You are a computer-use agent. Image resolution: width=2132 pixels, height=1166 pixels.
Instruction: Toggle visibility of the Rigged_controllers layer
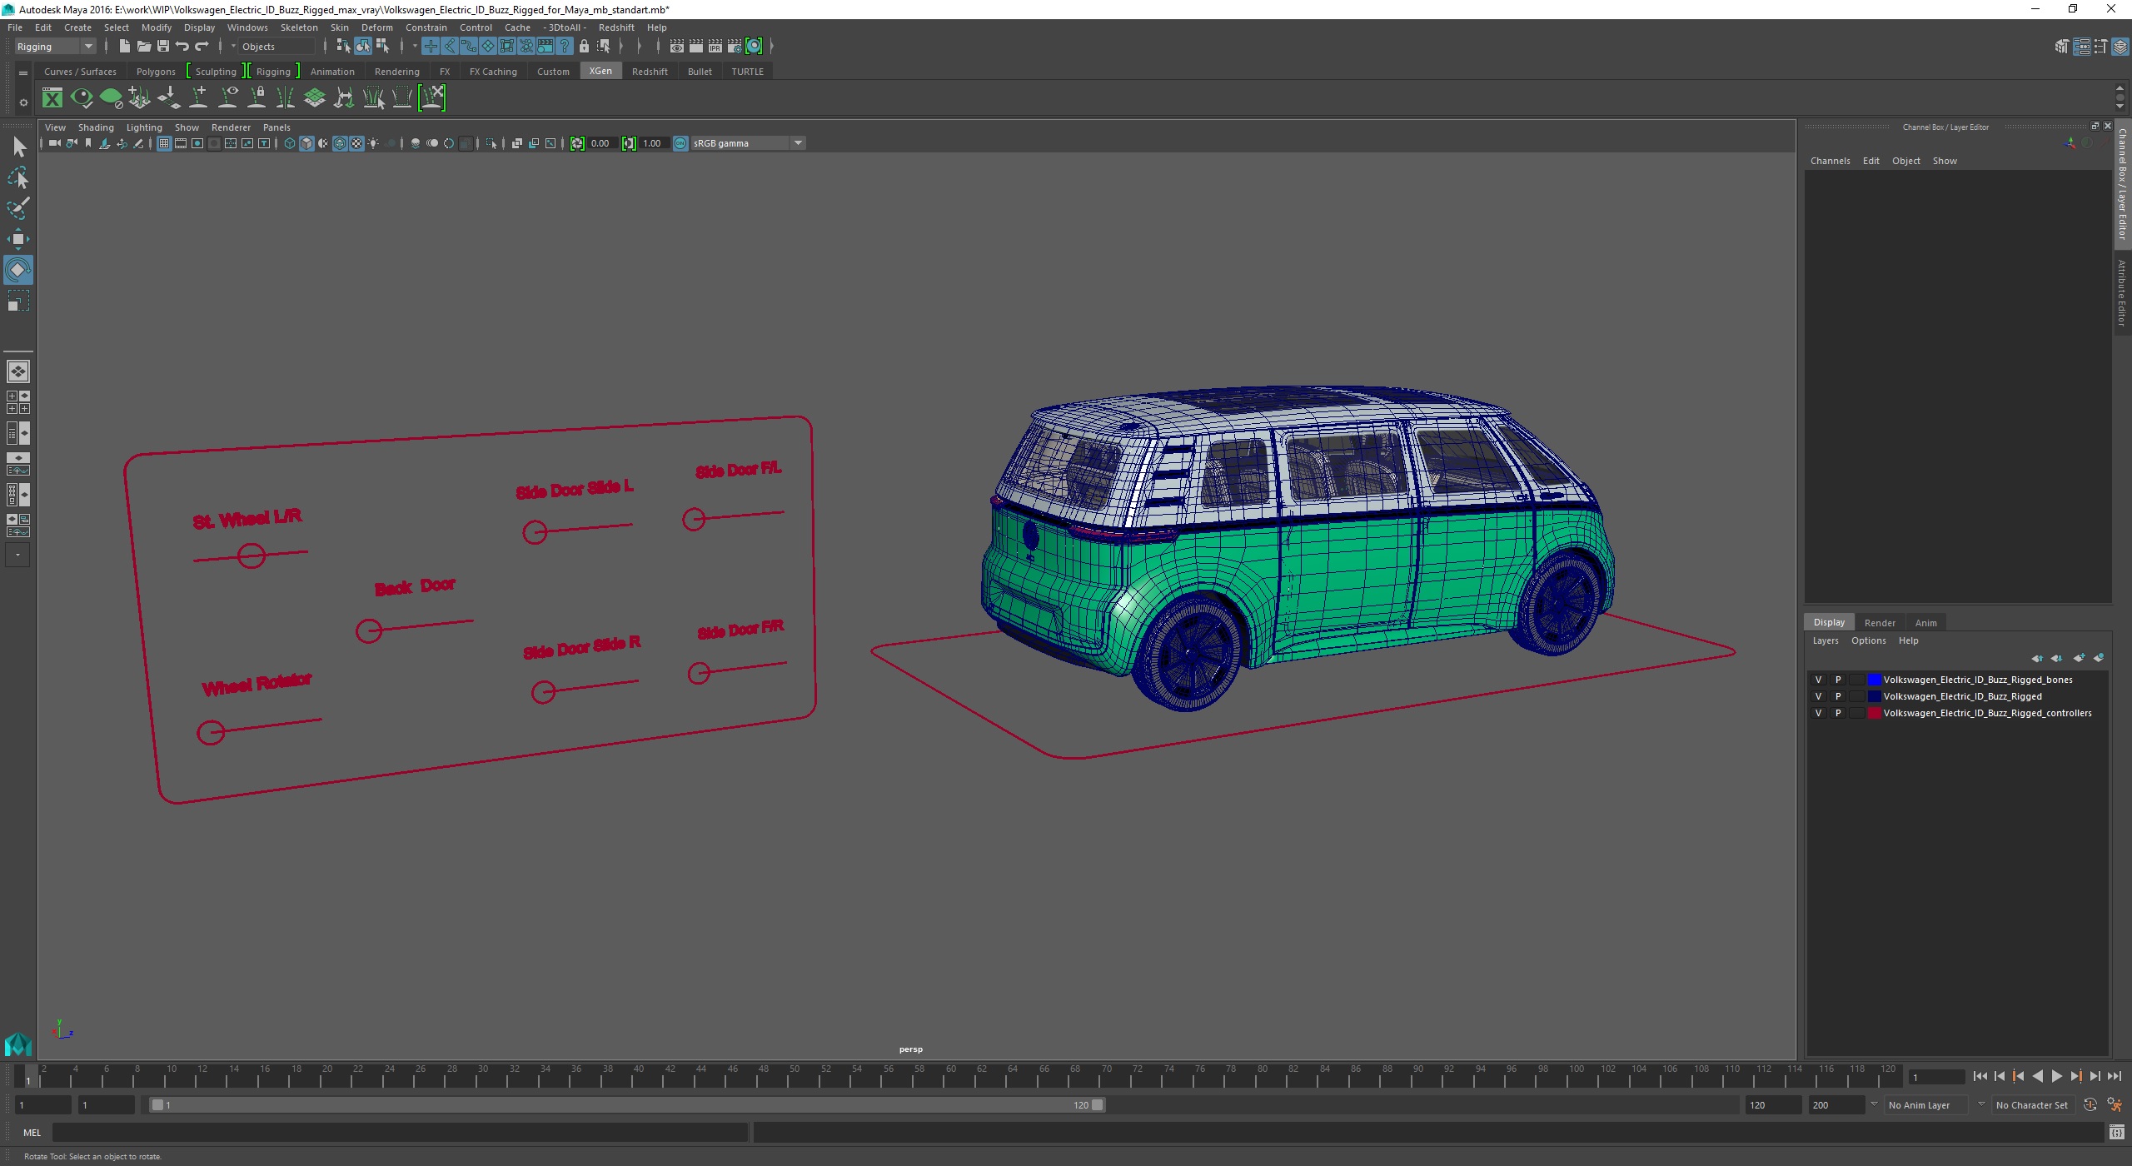pyautogui.click(x=1818, y=713)
